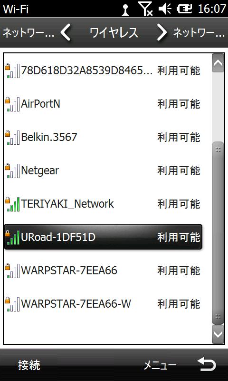Click 利用可能 status of TERIYAKI_Network
The width and height of the screenshot is (228, 381).
[x=179, y=204]
